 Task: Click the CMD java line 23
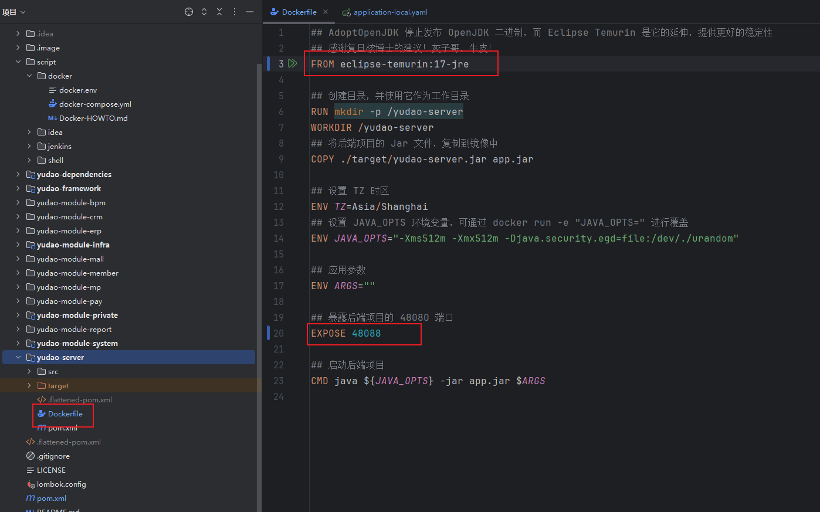tap(428, 381)
